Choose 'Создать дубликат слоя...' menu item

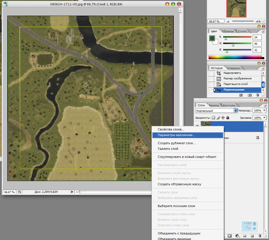[x=188, y=143]
